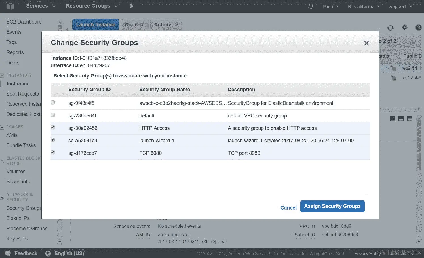Uncheck the HTTP Access security group
Image resolution: width=424 pixels, height=258 pixels.
pos(53,128)
